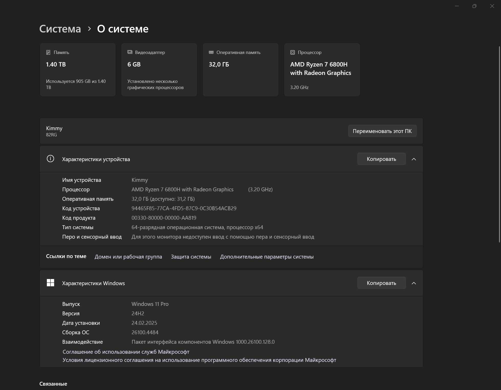Viewport: 501px width, 390px height.
Task: Copy device specs with Копировать button
Action: [x=381, y=159]
